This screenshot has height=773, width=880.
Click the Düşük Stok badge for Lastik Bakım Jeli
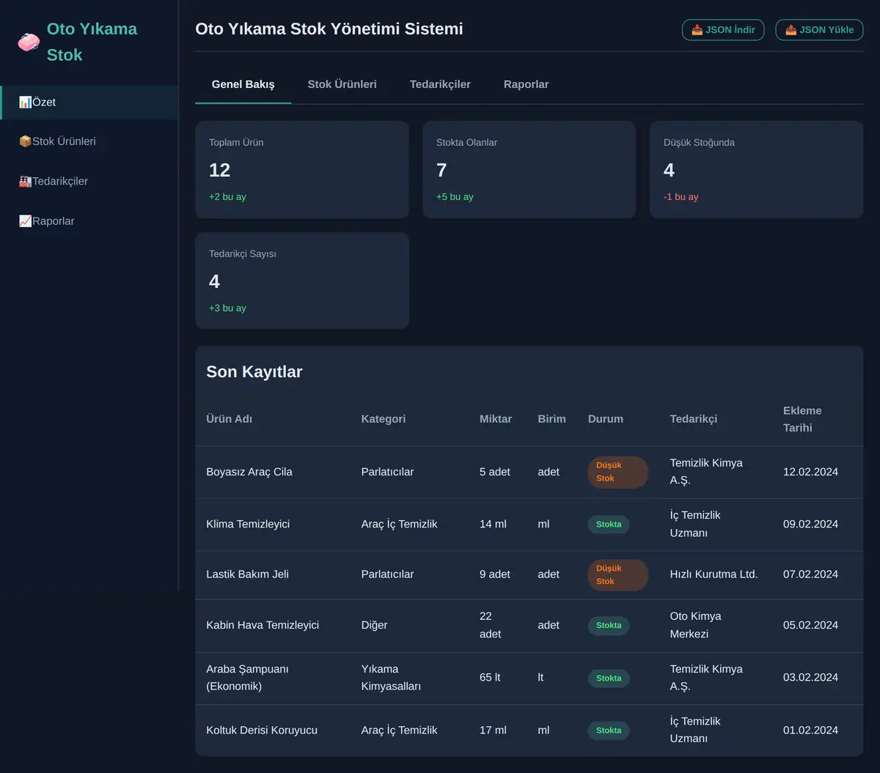tap(618, 574)
